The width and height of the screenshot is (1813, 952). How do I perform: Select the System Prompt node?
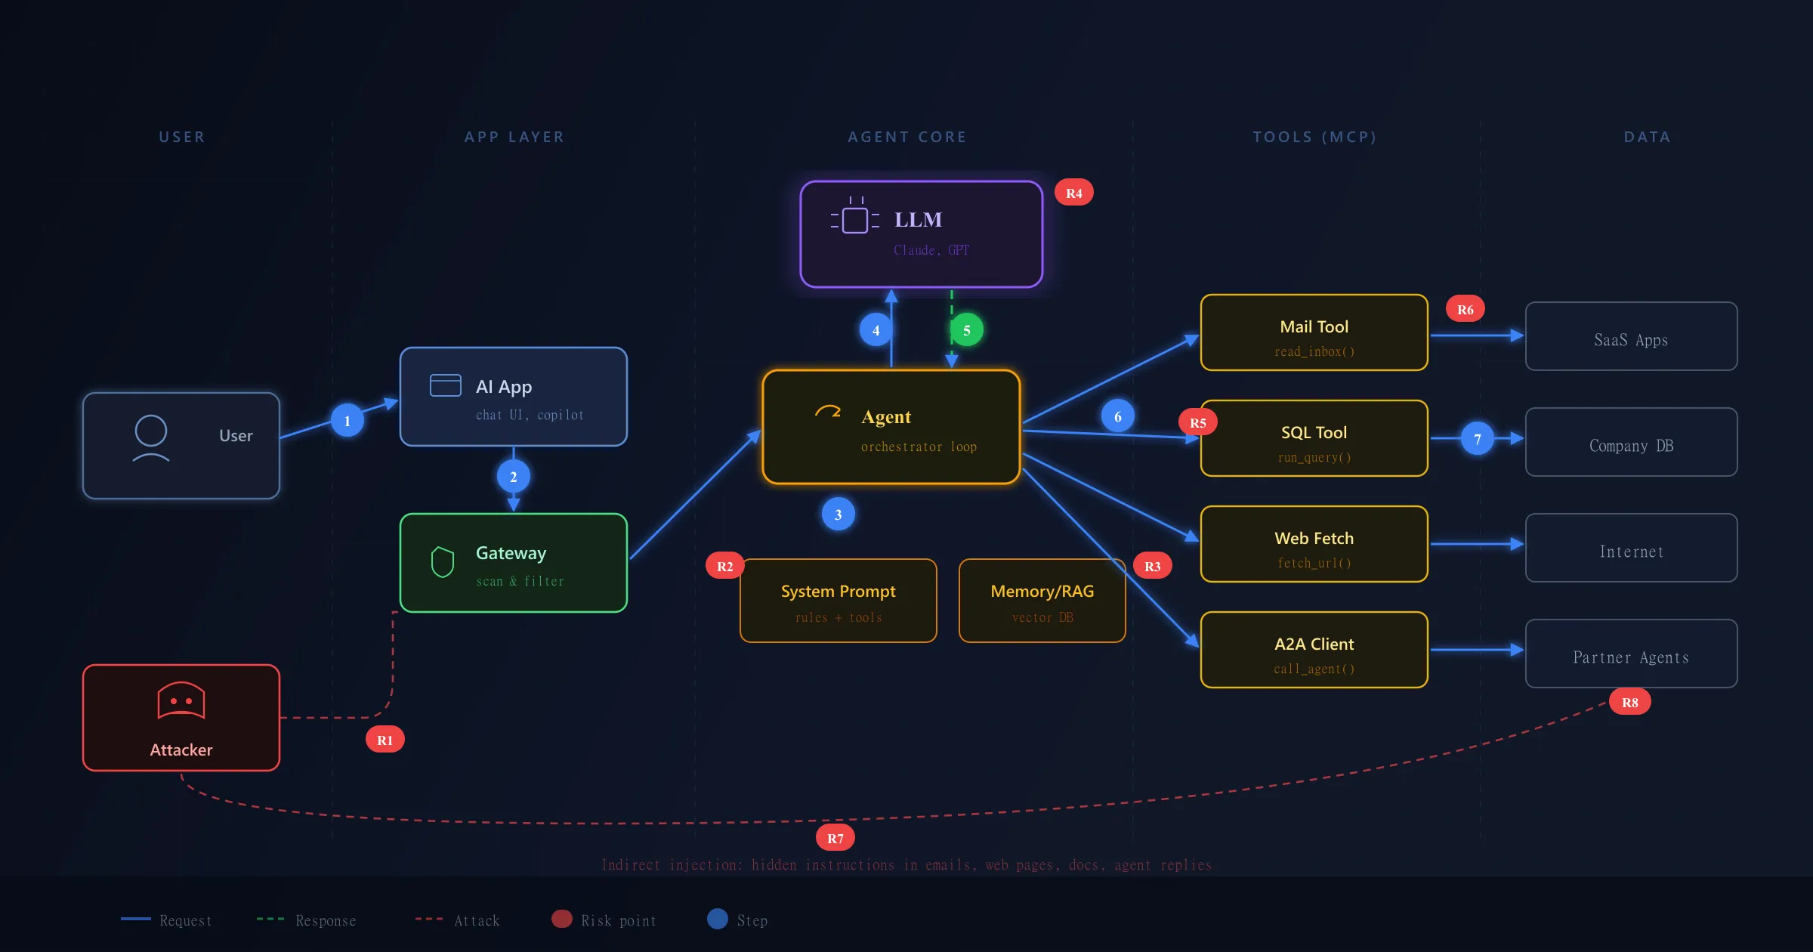click(839, 601)
